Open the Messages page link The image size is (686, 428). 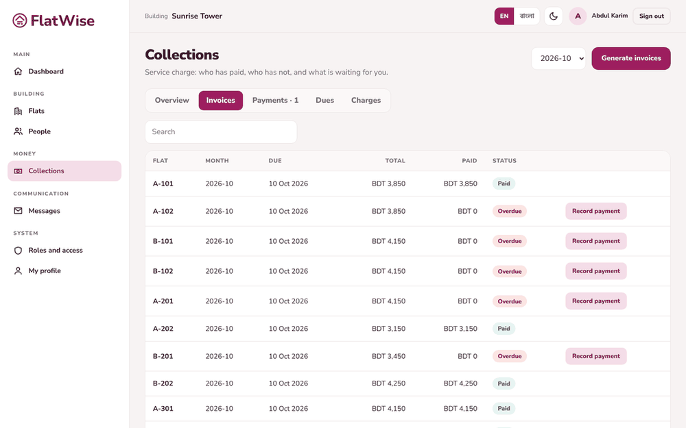click(x=64, y=210)
